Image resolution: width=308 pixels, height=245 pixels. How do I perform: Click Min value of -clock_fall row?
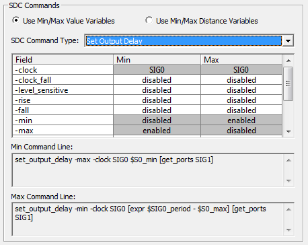tap(157, 80)
